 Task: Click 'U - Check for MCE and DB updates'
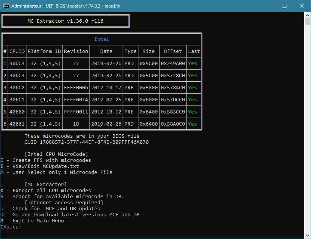pos(50,208)
